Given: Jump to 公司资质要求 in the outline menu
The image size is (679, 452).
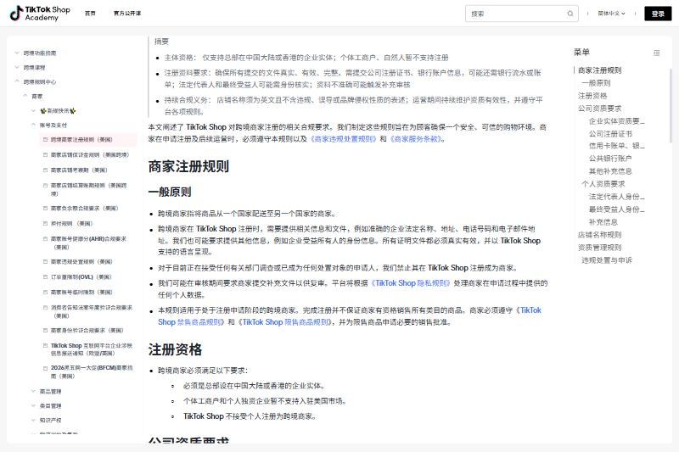Looking at the screenshot, I should [x=599, y=109].
